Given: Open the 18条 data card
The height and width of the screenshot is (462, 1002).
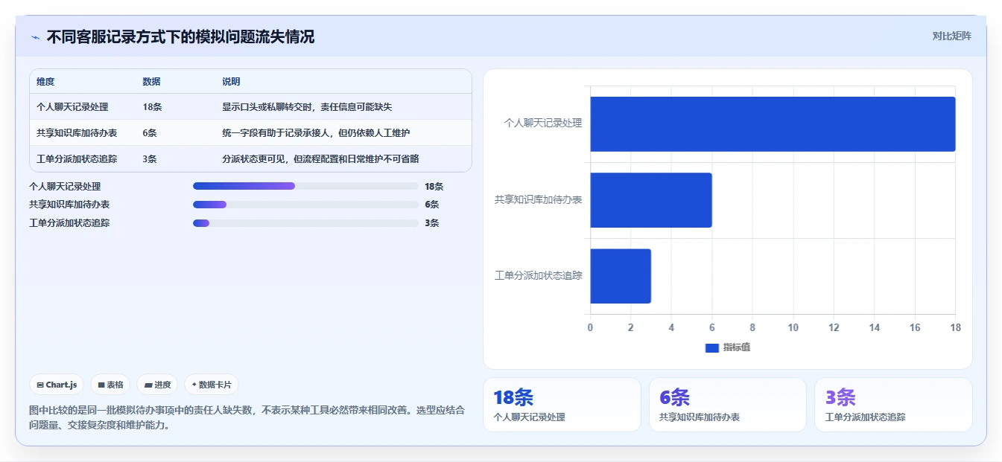Looking at the screenshot, I should [x=562, y=405].
